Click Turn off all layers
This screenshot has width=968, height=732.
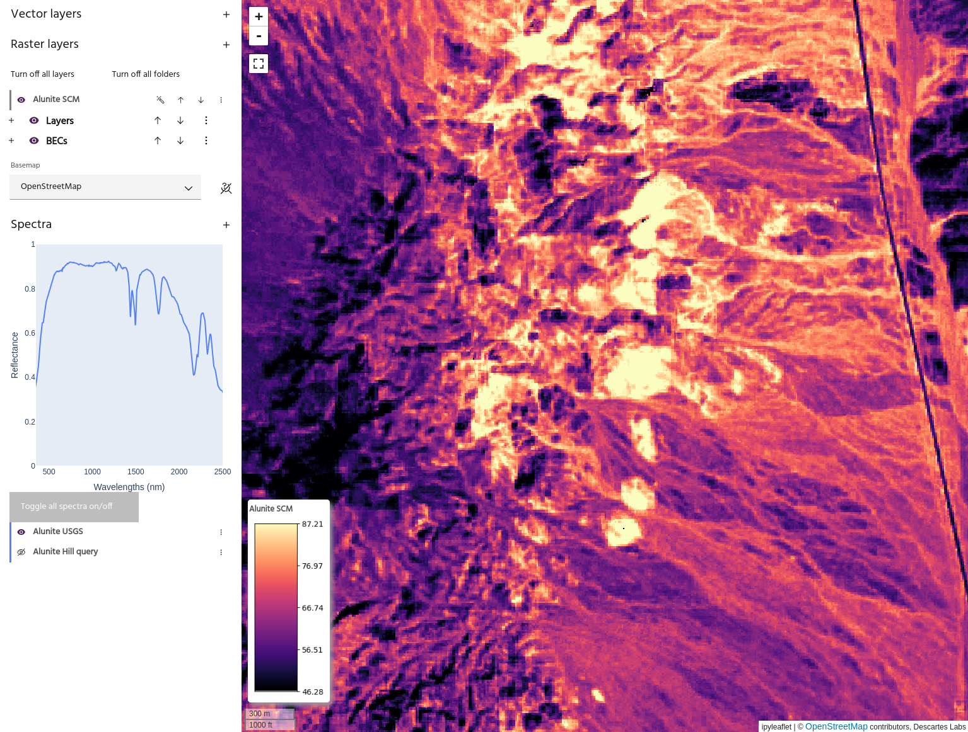tap(42, 74)
